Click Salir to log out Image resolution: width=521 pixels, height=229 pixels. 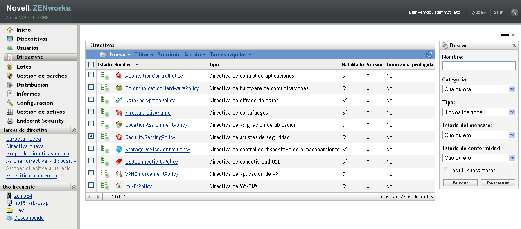[498, 12]
